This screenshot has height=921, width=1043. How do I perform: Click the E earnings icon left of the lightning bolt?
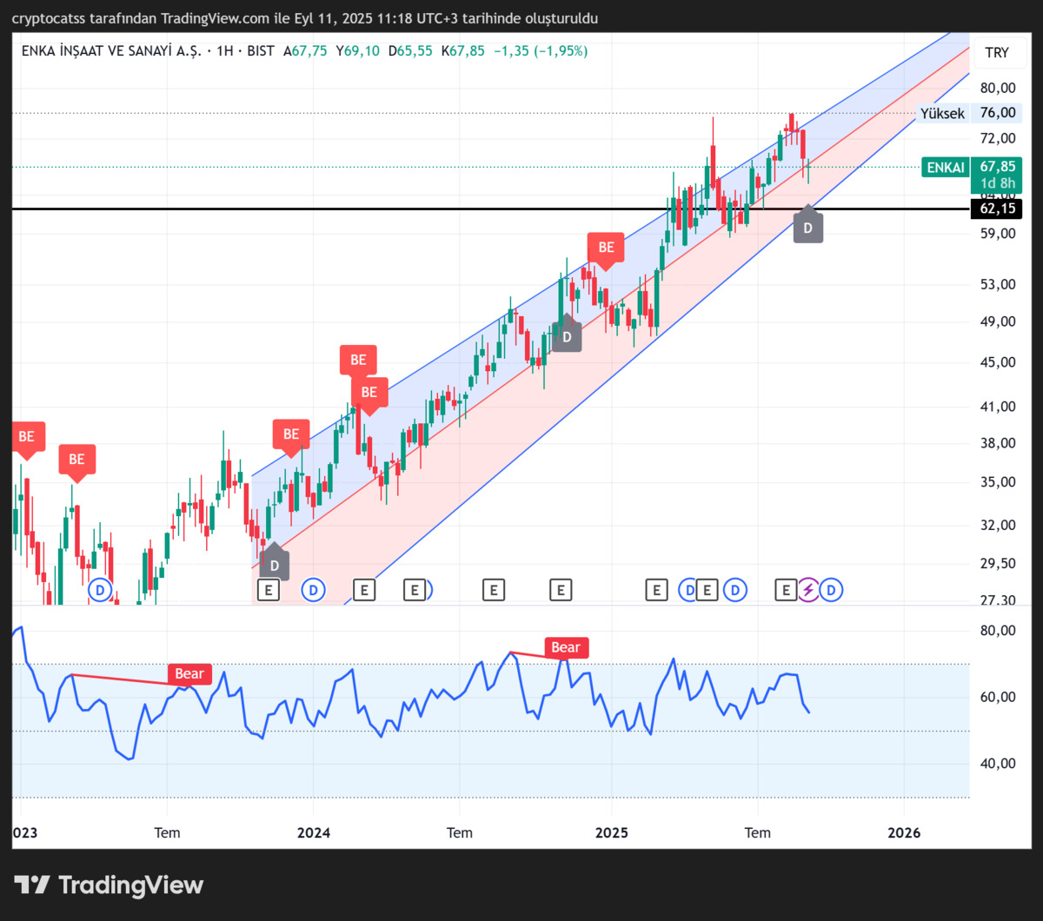[786, 591]
